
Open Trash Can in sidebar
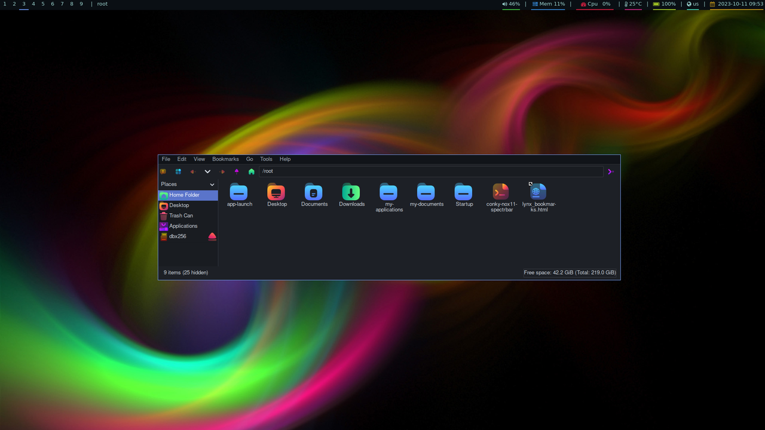(188, 216)
